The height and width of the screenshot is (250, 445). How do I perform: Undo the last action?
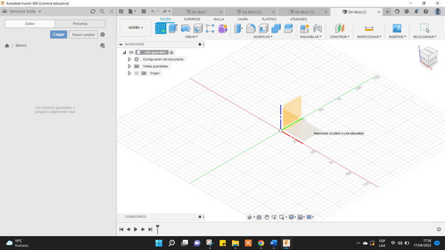click(153, 12)
